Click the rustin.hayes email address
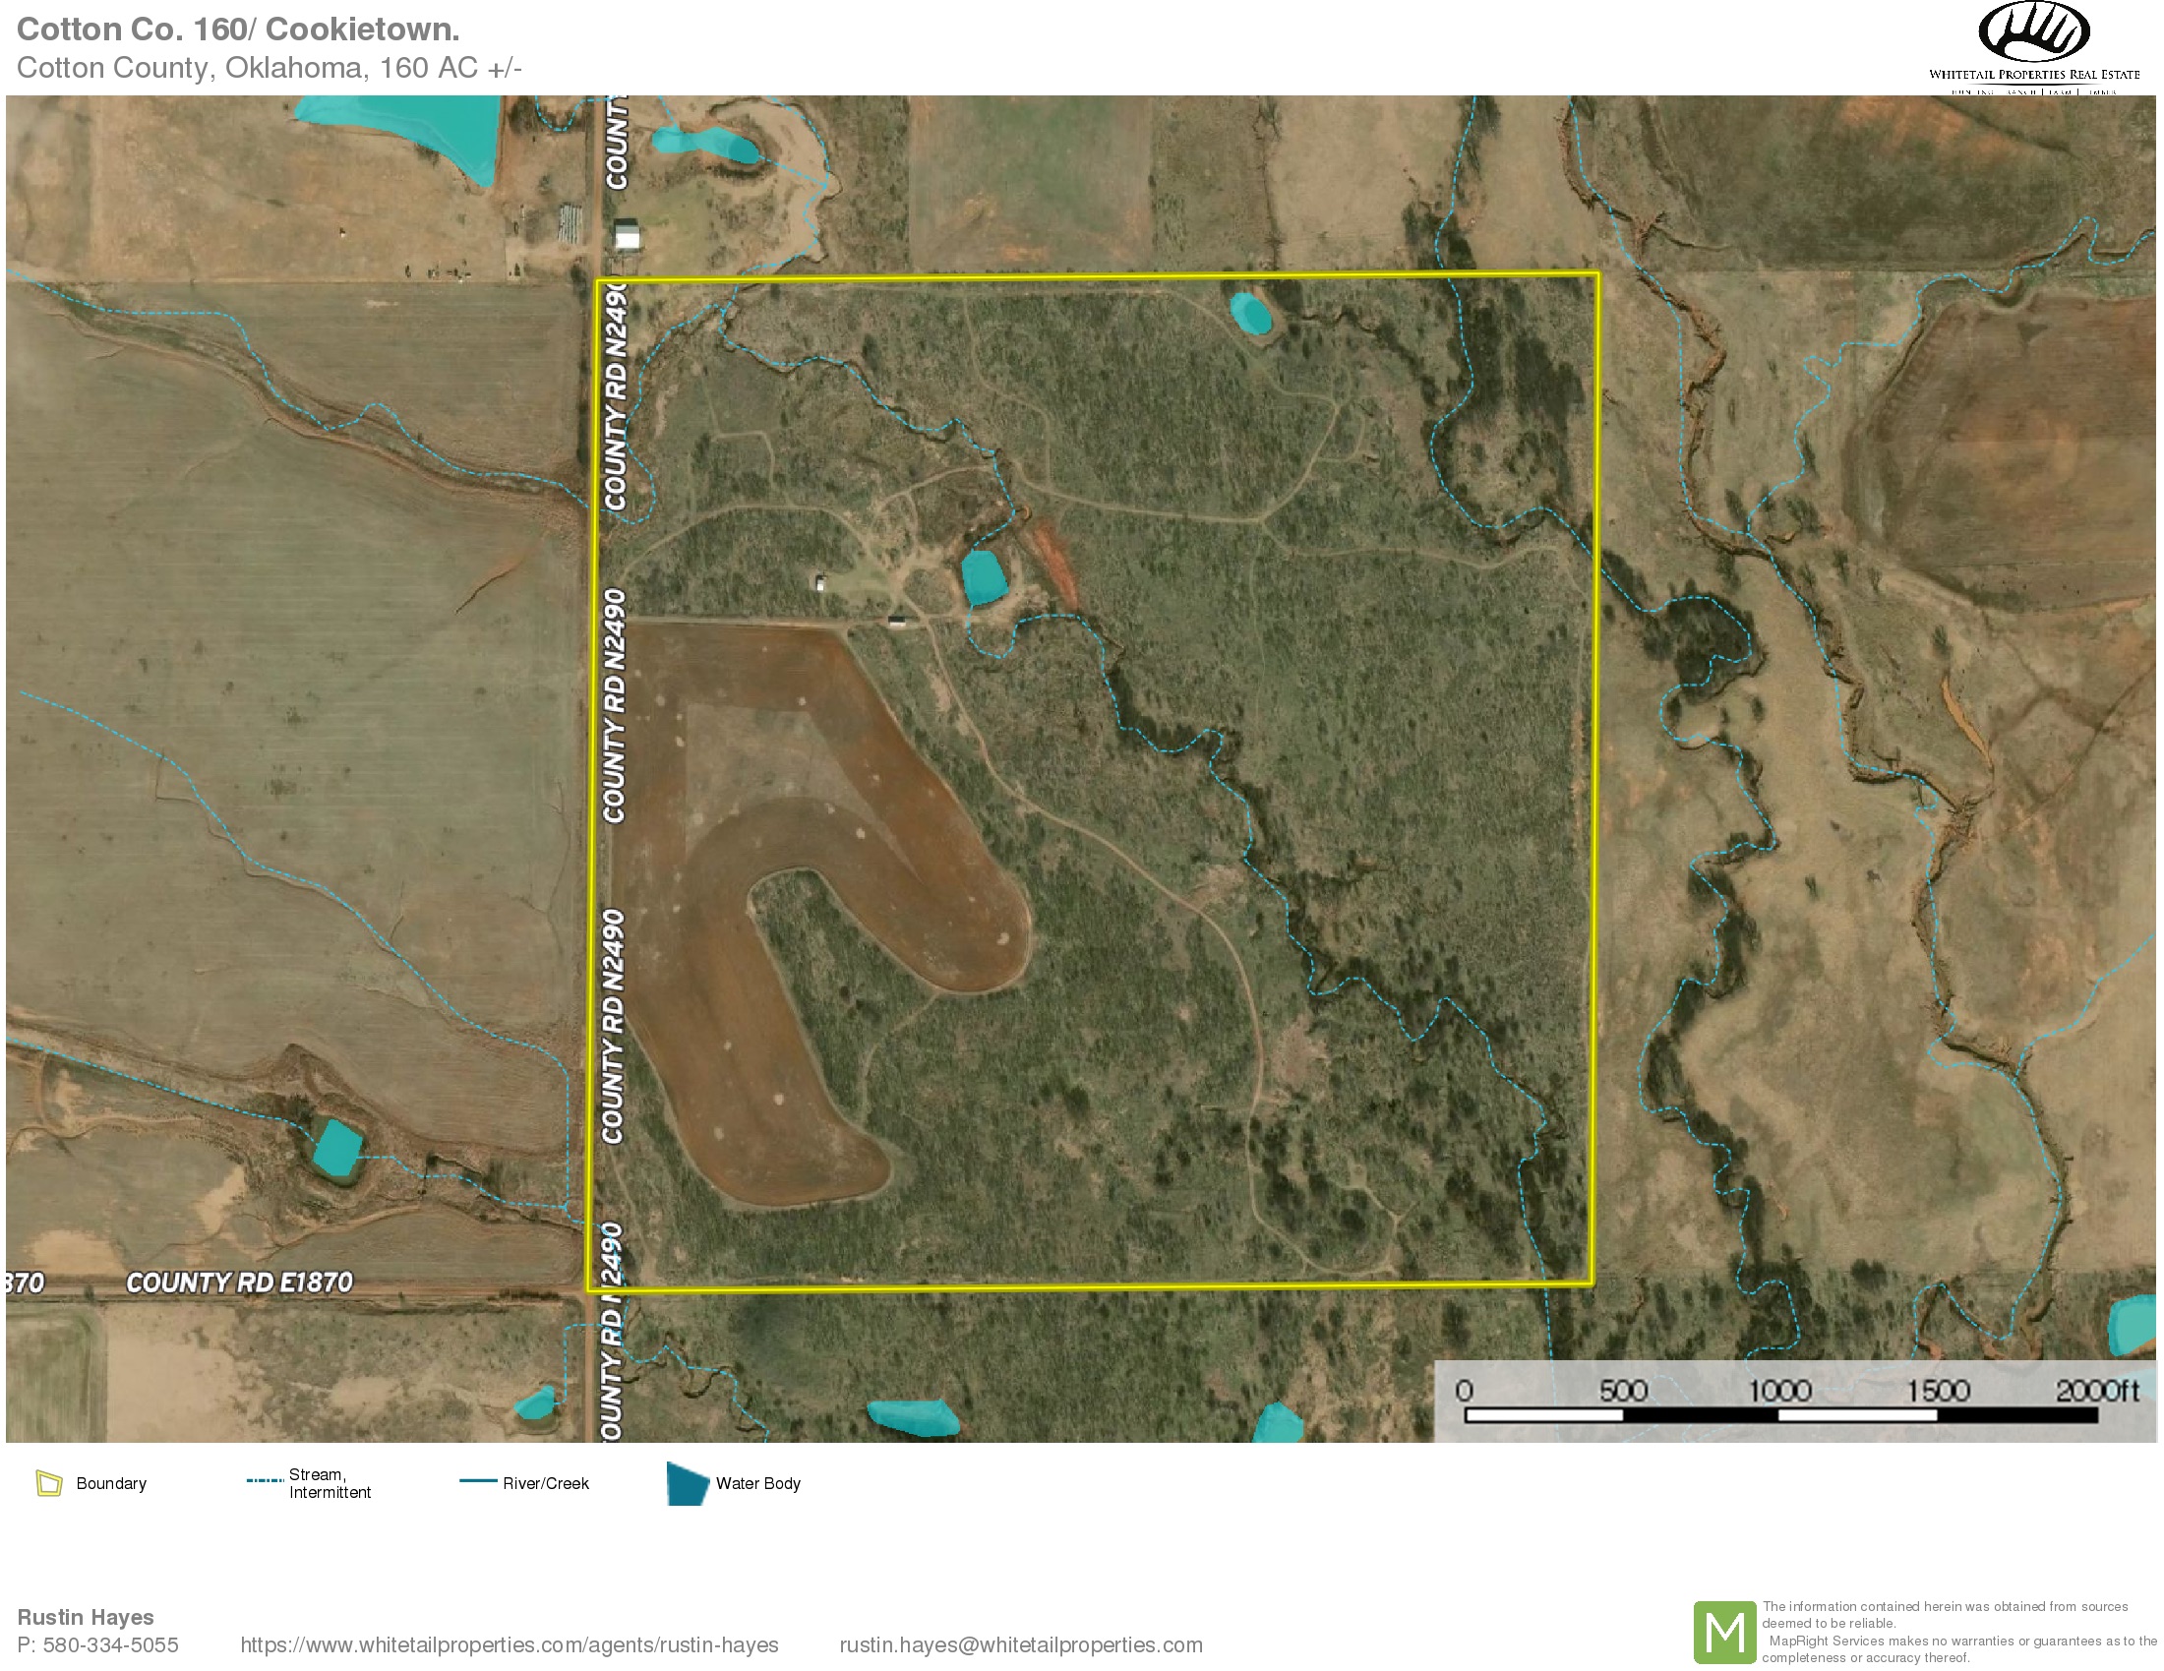 pyautogui.click(x=1021, y=1645)
